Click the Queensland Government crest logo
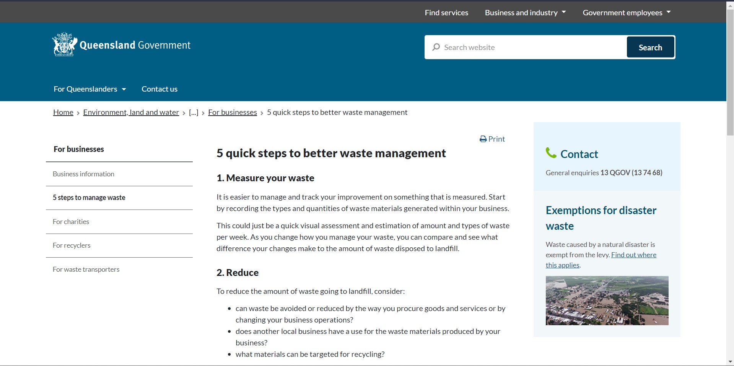 65,44
